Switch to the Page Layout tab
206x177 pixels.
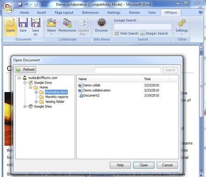coord(64,13)
